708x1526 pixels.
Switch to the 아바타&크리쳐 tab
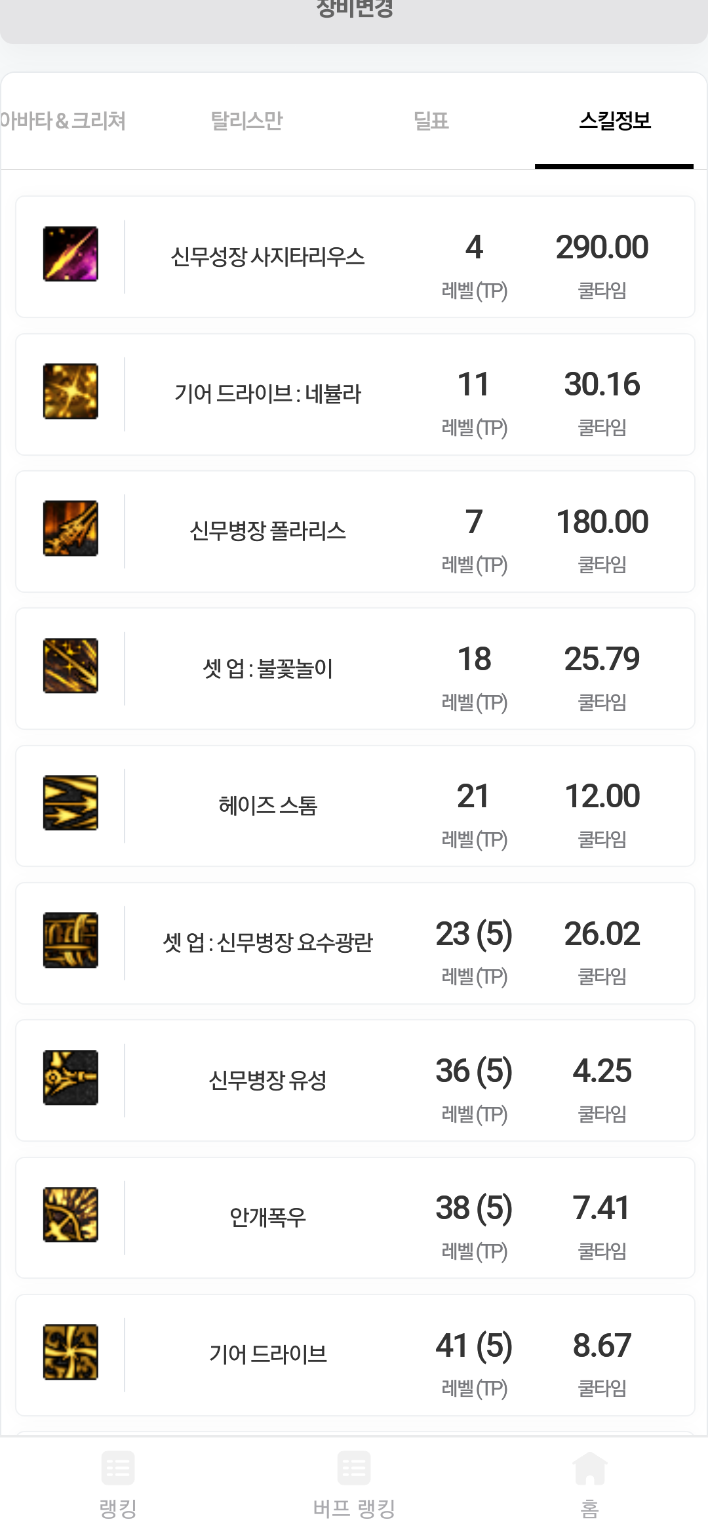(63, 121)
